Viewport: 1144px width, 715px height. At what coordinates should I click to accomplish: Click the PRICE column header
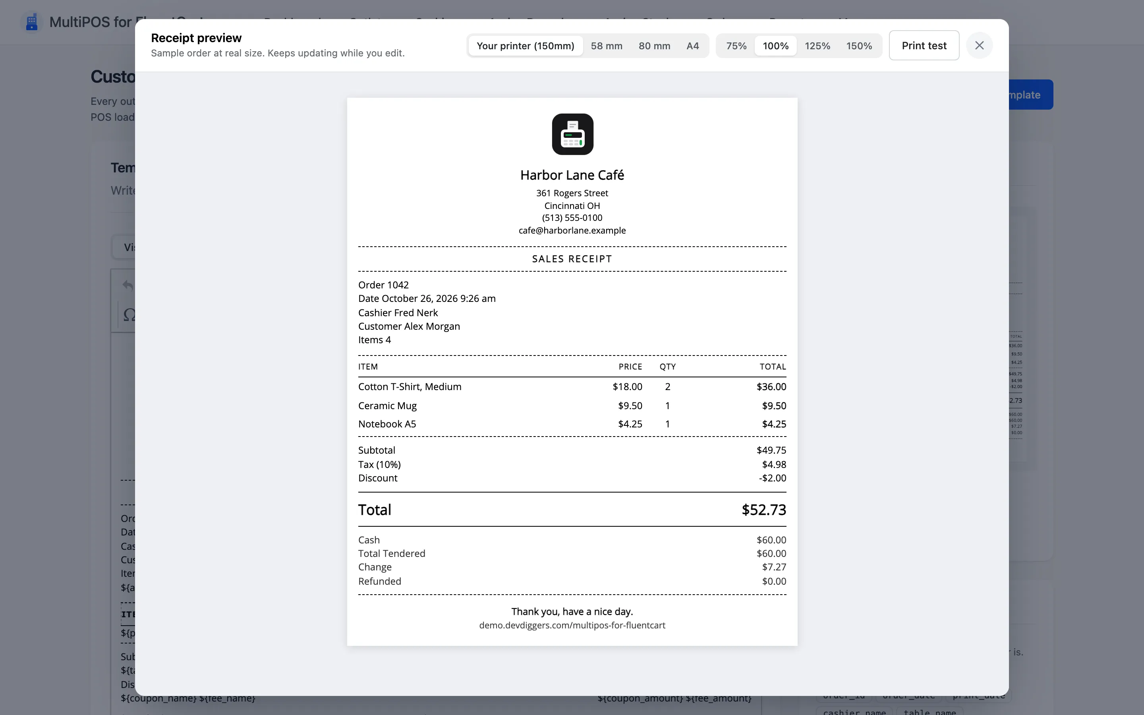(x=630, y=367)
